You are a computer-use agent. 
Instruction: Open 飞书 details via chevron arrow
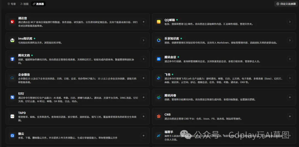click(290, 78)
